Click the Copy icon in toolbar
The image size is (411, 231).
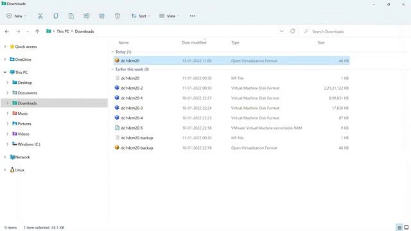coord(56,16)
